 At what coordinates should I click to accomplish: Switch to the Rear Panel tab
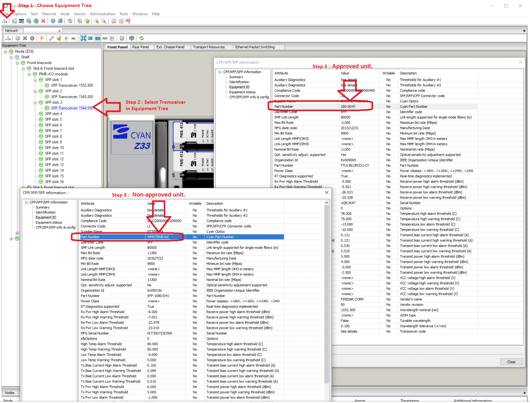(140, 47)
